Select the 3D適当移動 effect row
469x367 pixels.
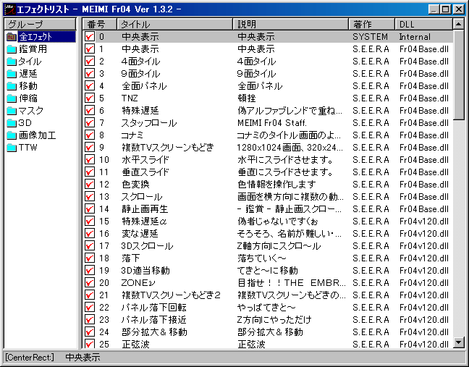[x=268, y=271]
